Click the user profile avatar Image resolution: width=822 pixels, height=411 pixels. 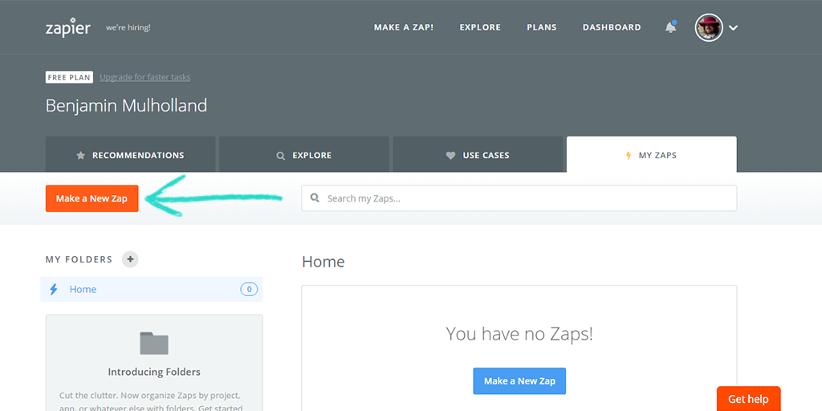tap(709, 27)
